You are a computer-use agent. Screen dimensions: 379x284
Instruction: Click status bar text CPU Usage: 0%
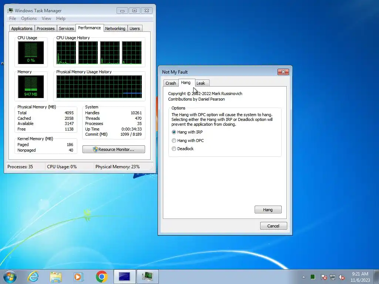(x=62, y=167)
